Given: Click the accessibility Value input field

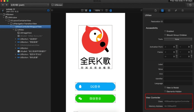Looking at the screenshot, I should [x=178, y=69].
